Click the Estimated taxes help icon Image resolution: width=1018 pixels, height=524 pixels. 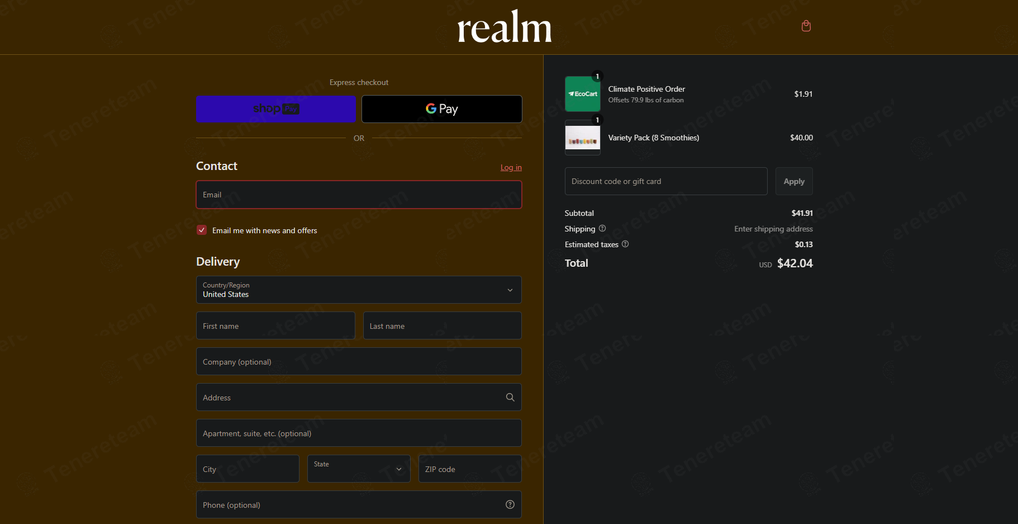pos(625,244)
